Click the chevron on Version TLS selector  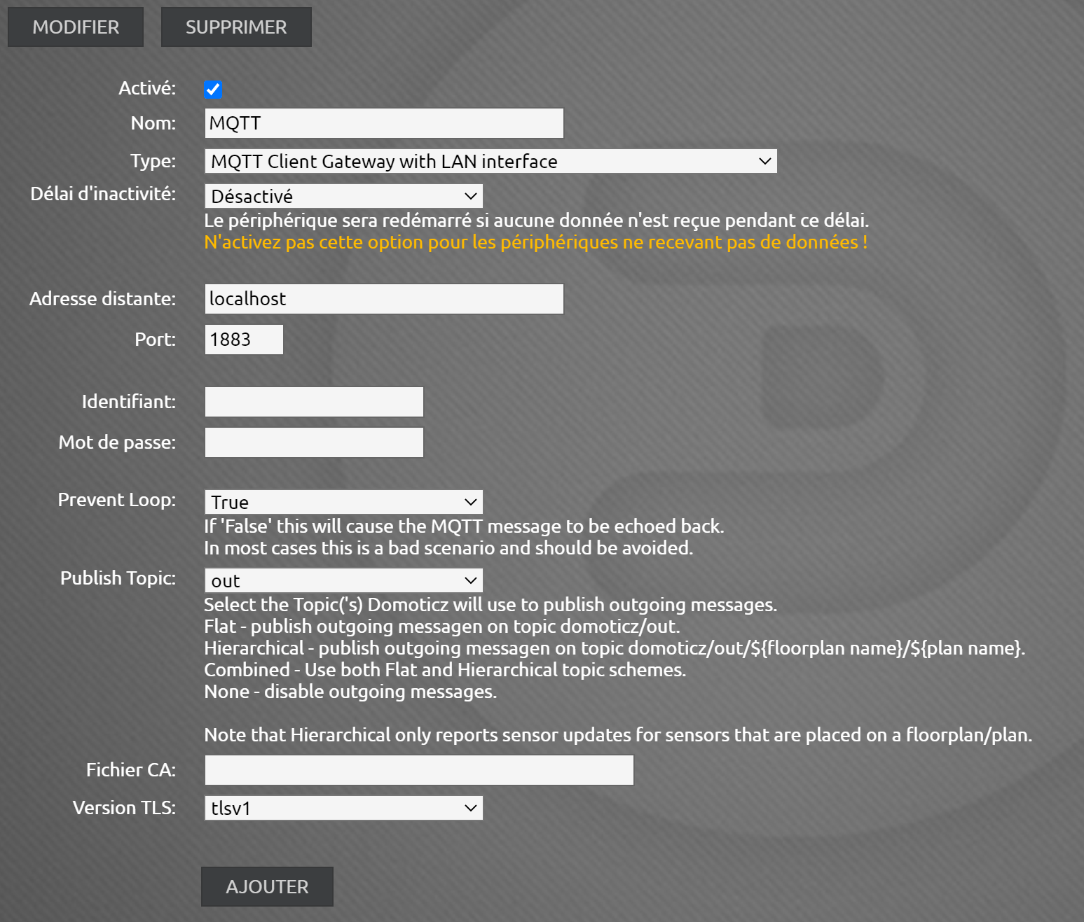click(x=470, y=808)
